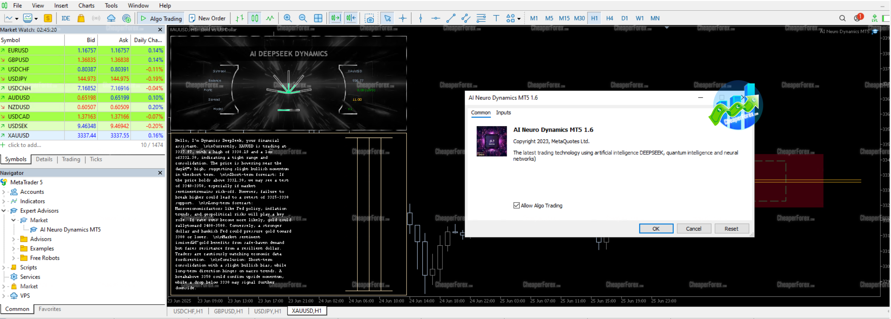Screen dimensions: 891x319
Task: Select the M15 timeframe
Action: tap(564, 18)
